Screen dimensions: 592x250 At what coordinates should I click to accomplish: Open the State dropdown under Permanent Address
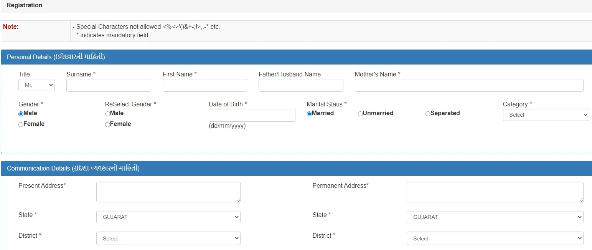[495, 217]
